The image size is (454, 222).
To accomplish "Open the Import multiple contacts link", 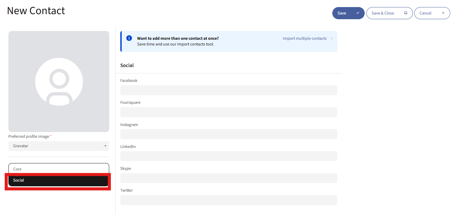I will pyautogui.click(x=304, y=38).
